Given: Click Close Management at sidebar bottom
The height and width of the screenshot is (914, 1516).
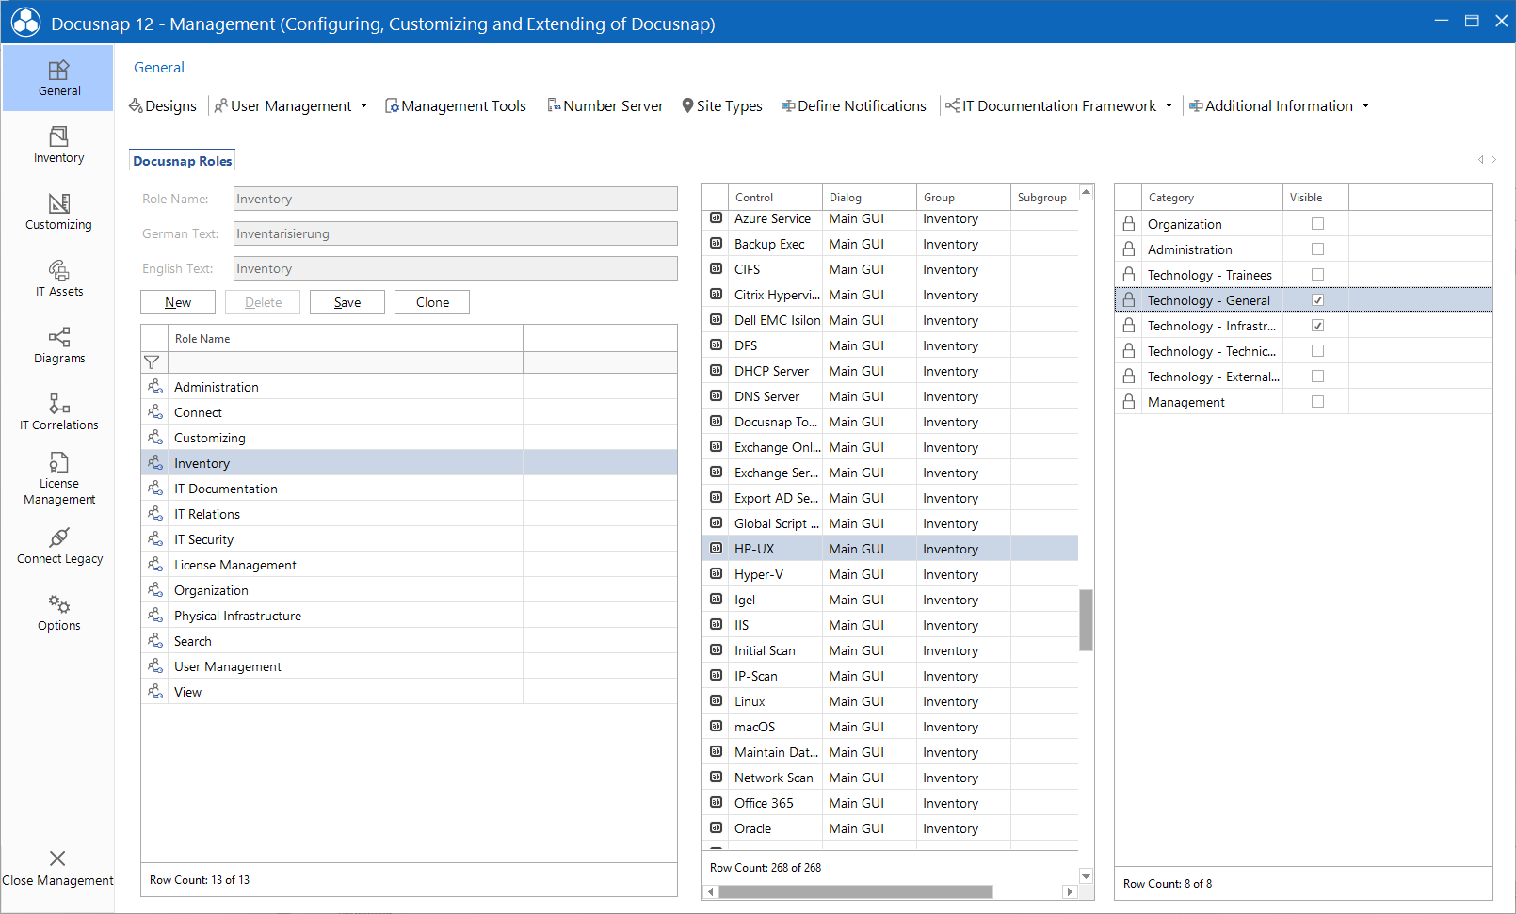Looking at the screenshot, I should (x=57, y=869).
